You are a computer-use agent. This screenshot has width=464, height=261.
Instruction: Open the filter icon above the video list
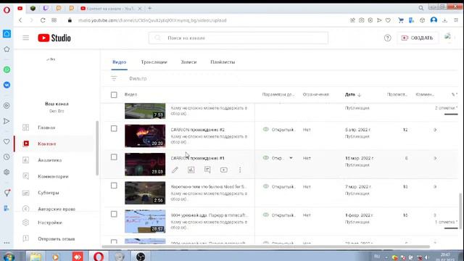click(114, 78)
